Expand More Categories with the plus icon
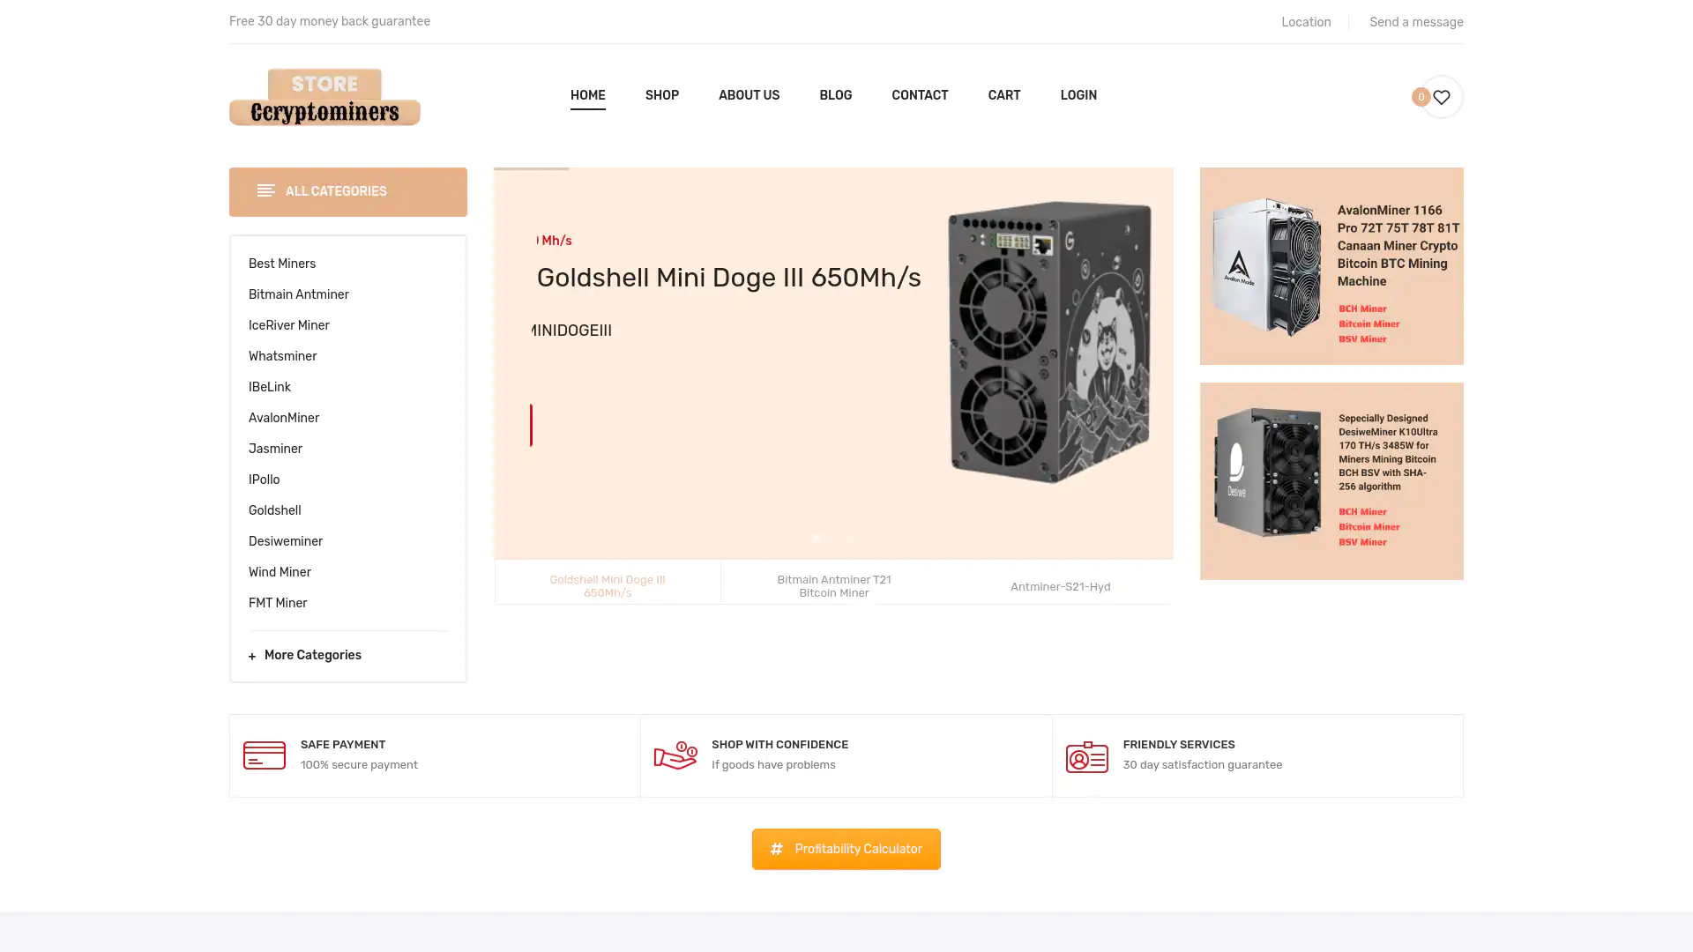This screenshot has width=1693, height=952. pos(252,656)
